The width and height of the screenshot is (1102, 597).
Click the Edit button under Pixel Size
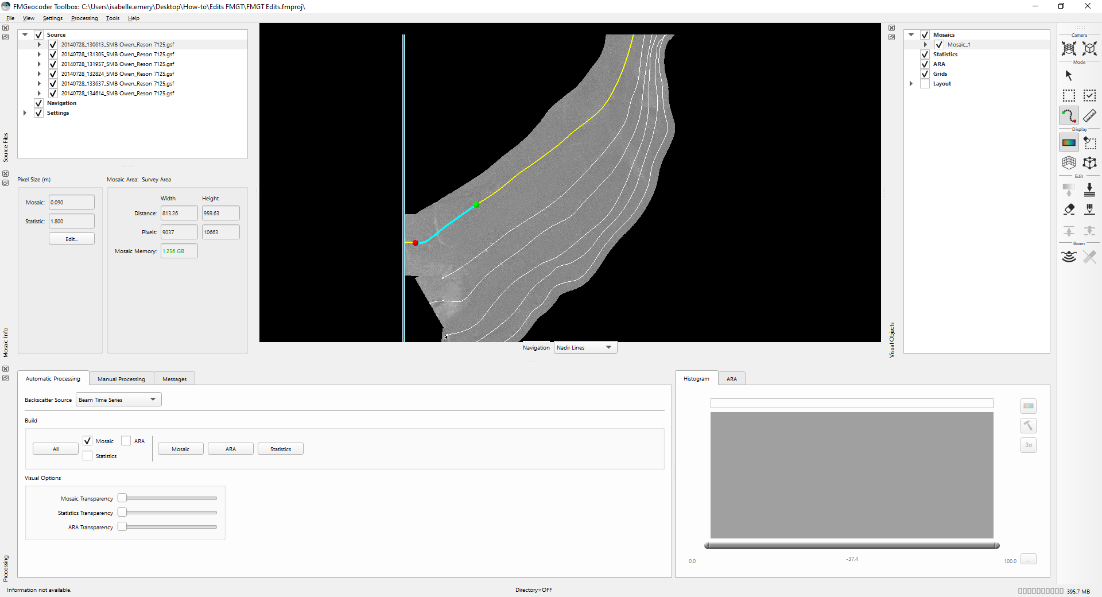coord(71,239)
